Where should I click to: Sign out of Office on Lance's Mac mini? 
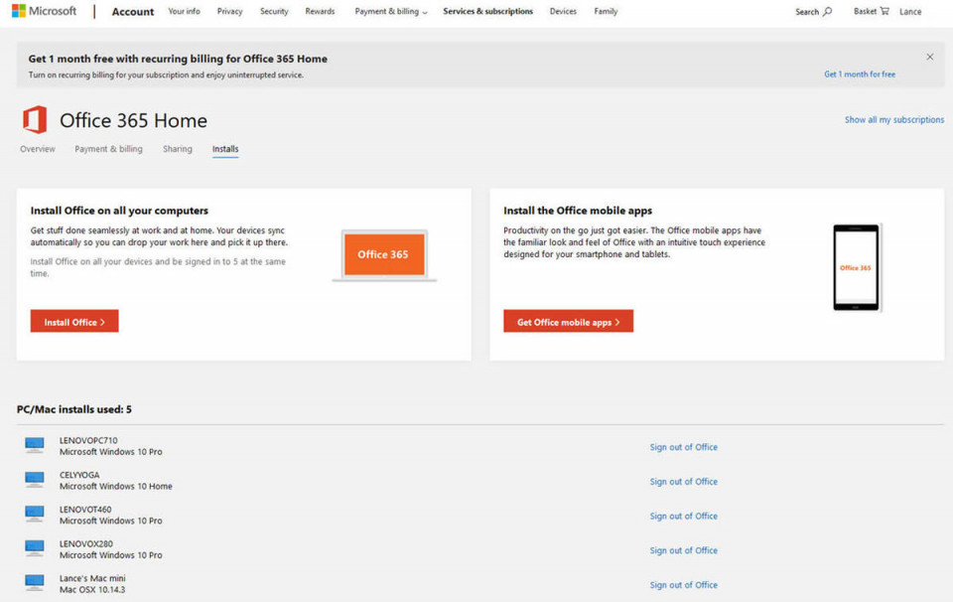pyautogui.click(x=683, y=585)
